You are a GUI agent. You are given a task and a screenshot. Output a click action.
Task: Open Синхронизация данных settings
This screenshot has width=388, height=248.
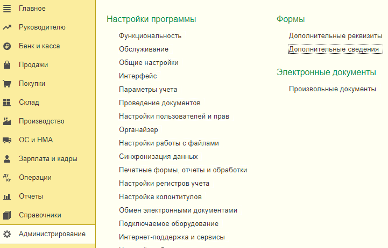tap(158, 157)
